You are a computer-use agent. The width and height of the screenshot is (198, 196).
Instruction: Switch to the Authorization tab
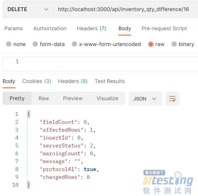click(x=50, y=29)
